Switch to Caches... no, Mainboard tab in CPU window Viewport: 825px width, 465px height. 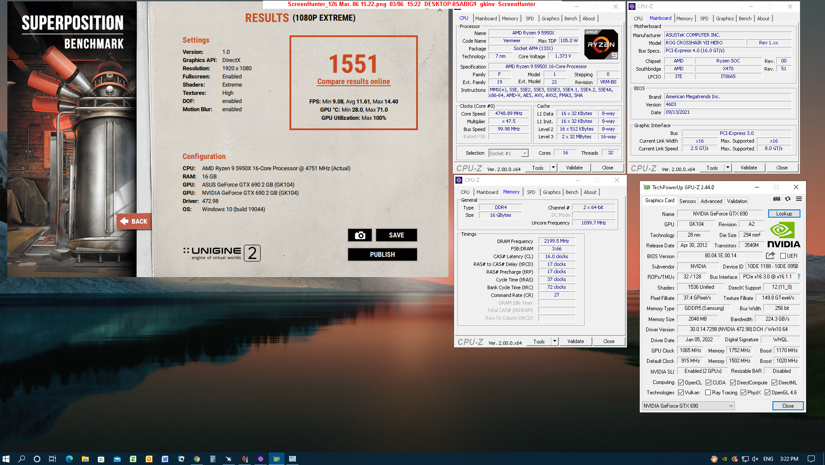(486, 19)
